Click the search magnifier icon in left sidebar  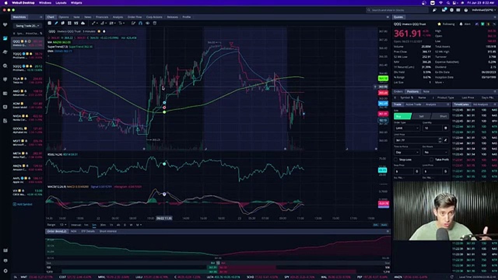5,66
